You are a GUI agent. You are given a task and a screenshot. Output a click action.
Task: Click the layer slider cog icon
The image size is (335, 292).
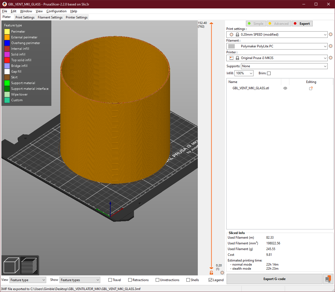pyautogui.click(x=222, y=272)
